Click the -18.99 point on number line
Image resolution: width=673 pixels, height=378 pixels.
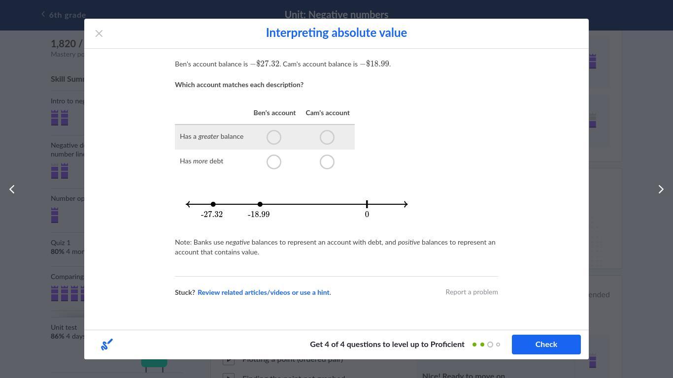(260, 204)
